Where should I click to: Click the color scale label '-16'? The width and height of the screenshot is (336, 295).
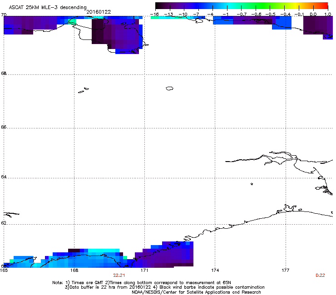(154, 15)
